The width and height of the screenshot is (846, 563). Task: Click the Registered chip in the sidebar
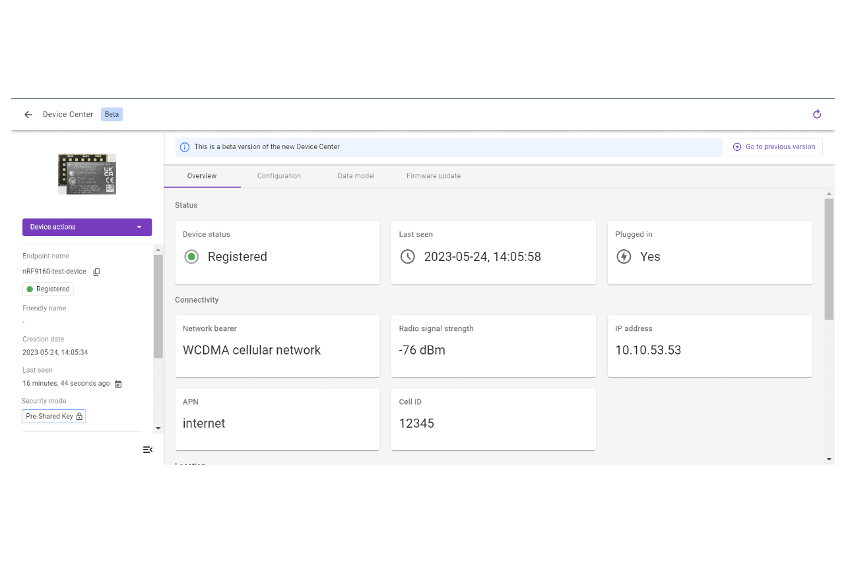[x=48, y=289]
